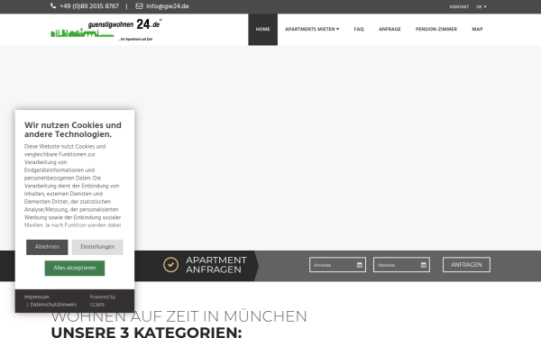This screenshot has height=338, width=541.
Task: Open the Abreise calendar icon
Action: (x=424, y=265)
